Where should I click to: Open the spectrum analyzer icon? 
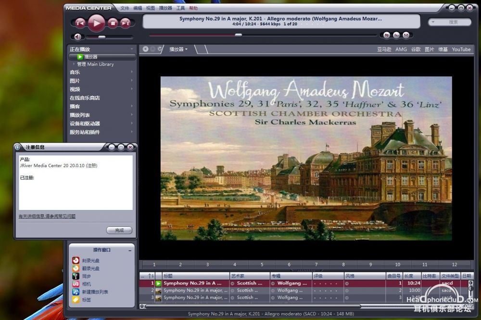[396, 35]
